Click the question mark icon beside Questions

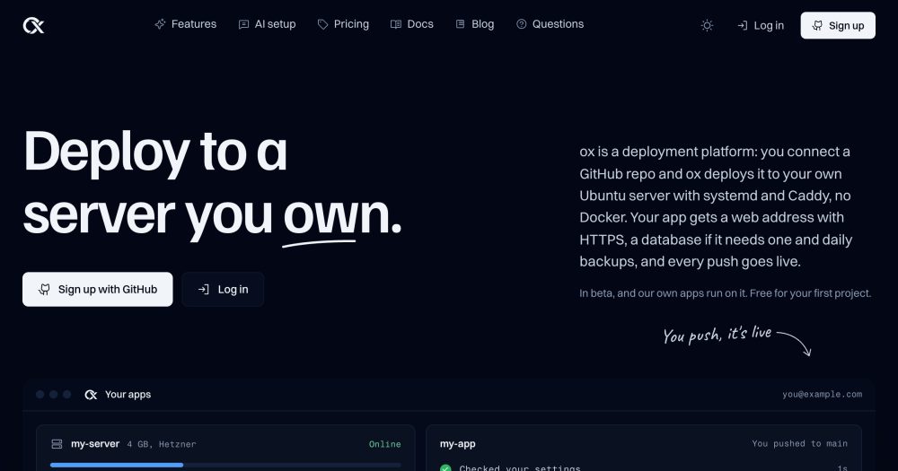click(521, 24)
